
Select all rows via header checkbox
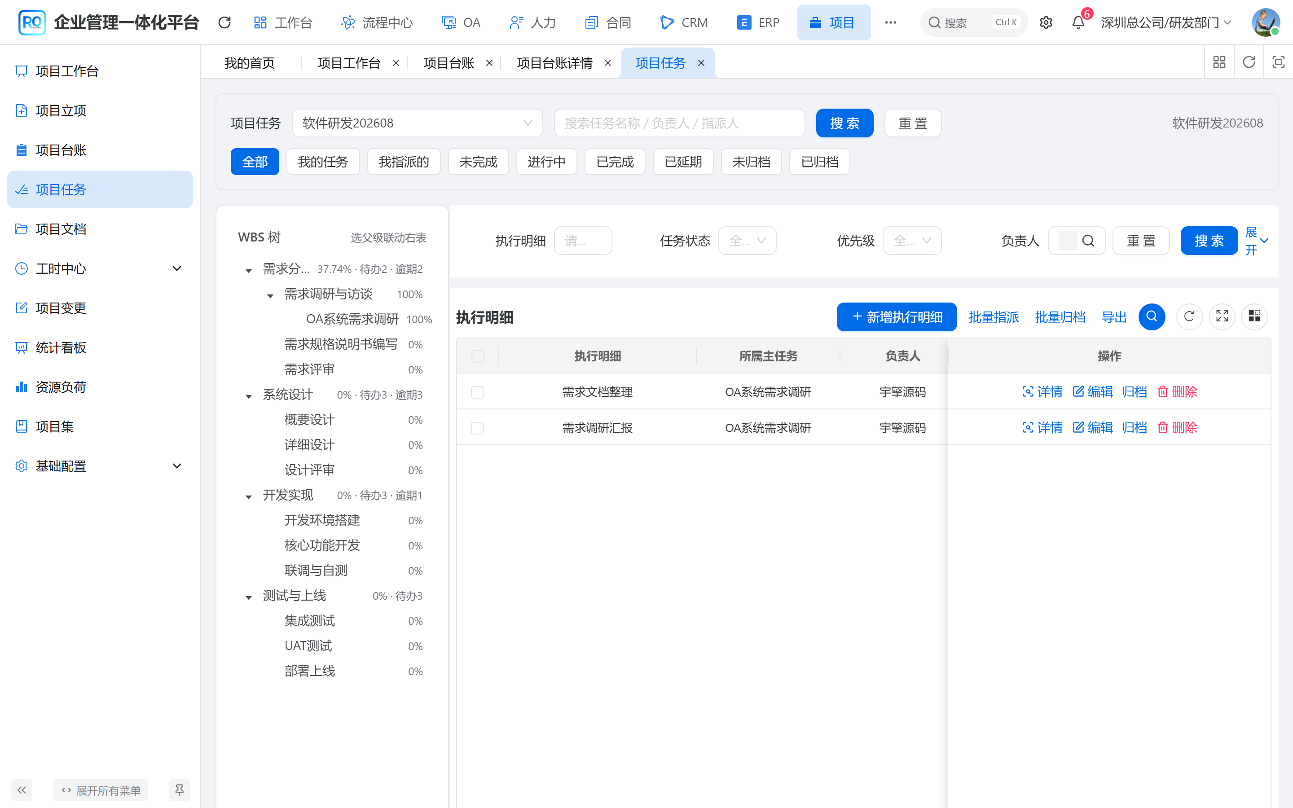[x=478, y=356]
